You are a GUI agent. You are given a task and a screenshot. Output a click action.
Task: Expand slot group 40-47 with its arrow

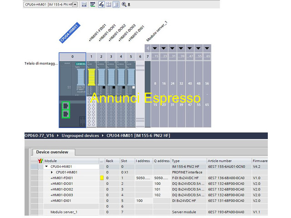click(190, 49)
